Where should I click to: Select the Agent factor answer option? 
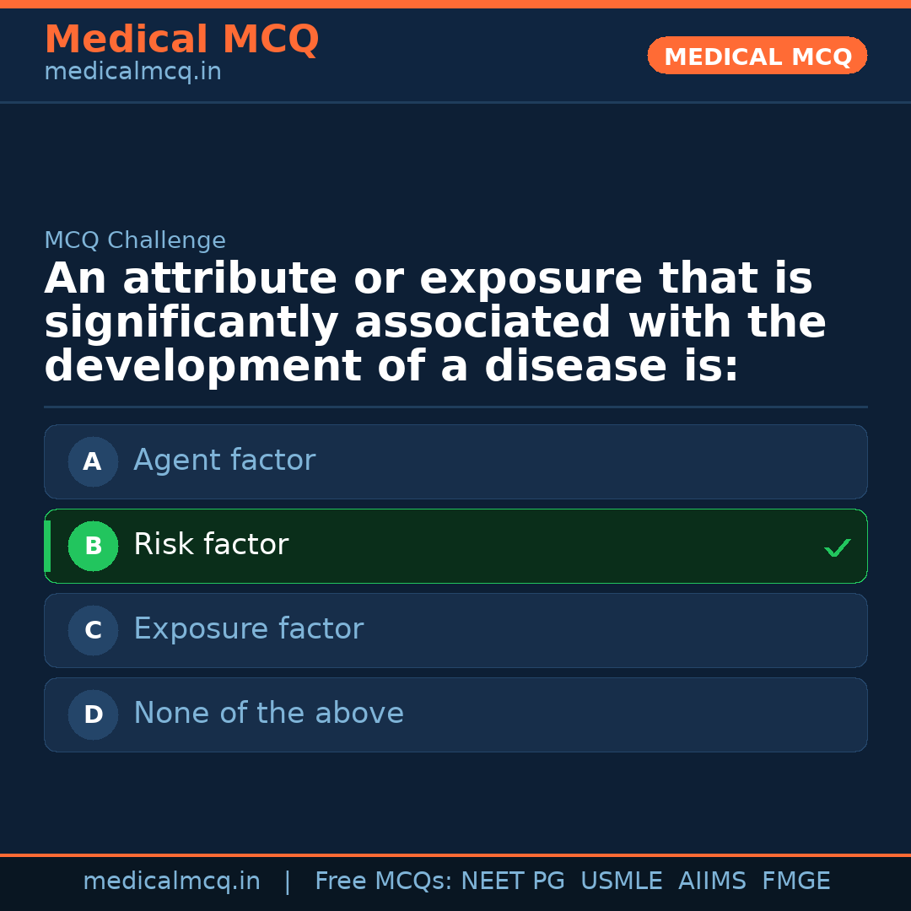click(x=455, y=461)
